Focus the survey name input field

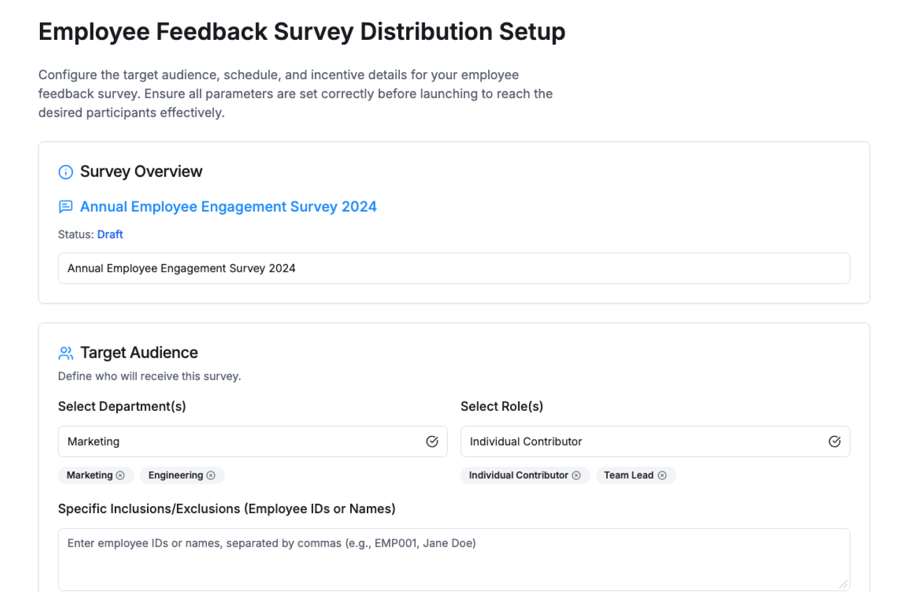click(454, 268)
